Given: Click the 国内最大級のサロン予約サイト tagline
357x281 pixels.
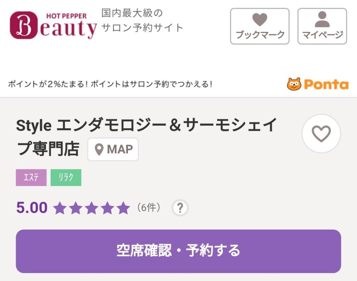Looking at the screenshot, I should (142, 21).
